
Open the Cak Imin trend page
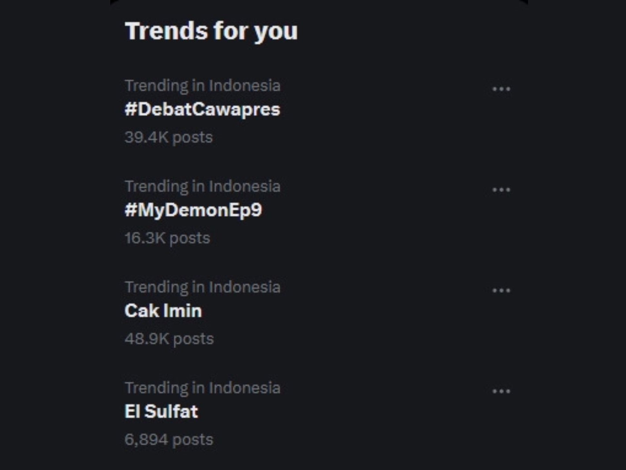pyautogui.click(x=163, y=311)
